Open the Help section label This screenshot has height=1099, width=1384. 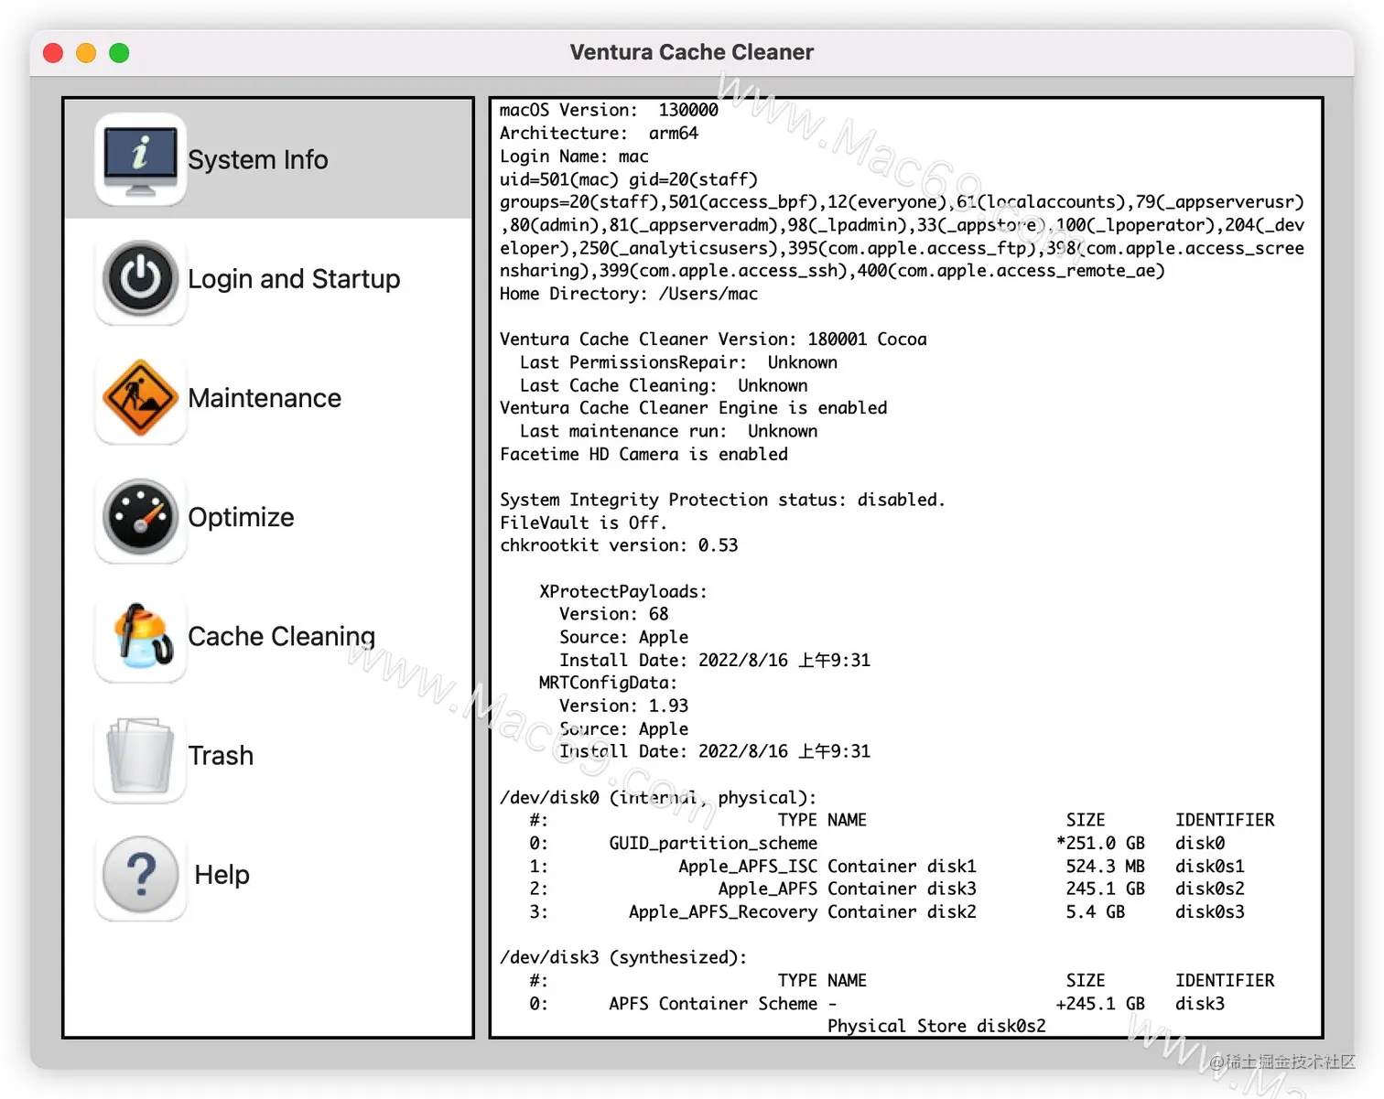point(222,875)
